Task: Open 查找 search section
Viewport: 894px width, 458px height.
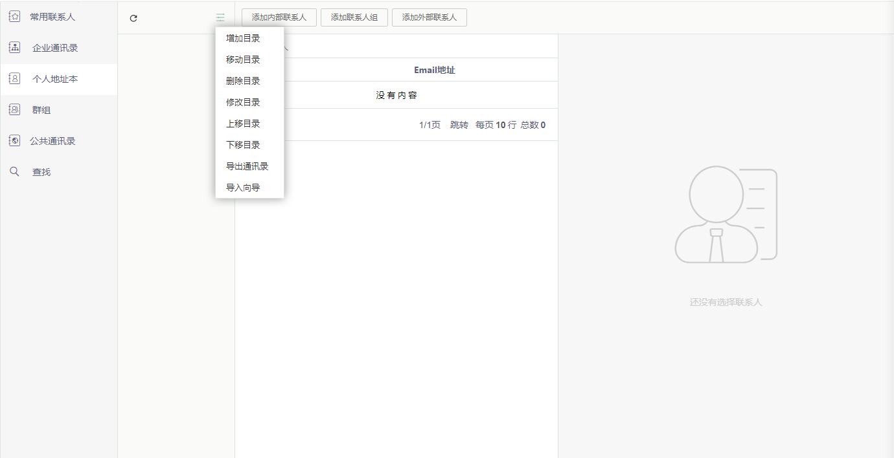Action: tap(58, 172)
